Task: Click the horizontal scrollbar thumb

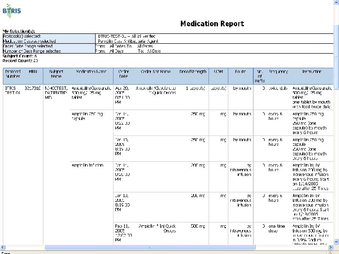Action: 150,247
